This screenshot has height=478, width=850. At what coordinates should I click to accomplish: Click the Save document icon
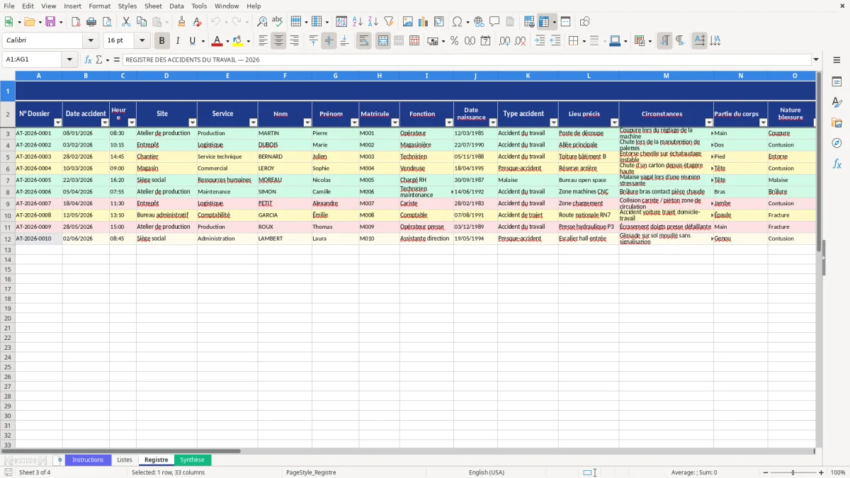(50, 22)
